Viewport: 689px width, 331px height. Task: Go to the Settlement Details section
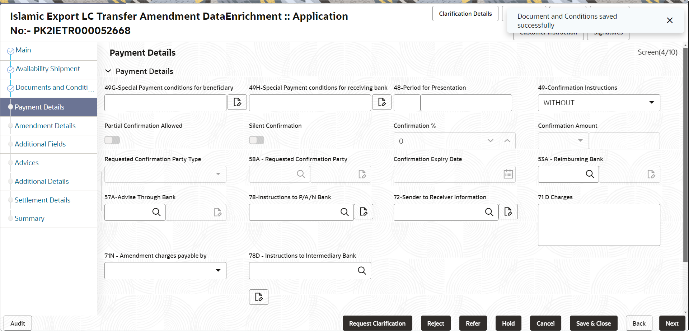click(42, 200)
